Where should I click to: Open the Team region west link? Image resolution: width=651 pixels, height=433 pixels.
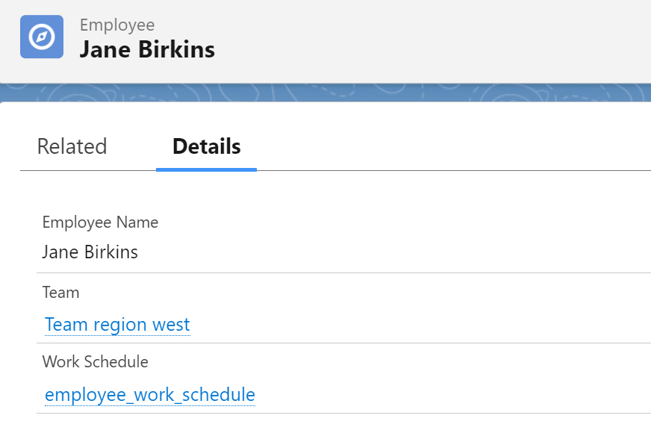117,325
